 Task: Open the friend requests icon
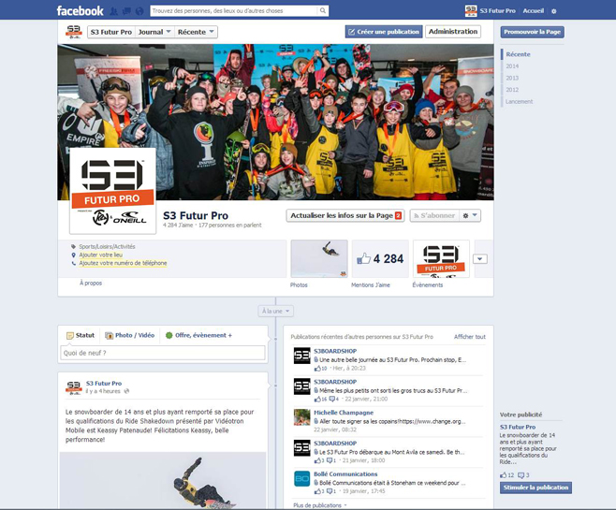[113, 11]
